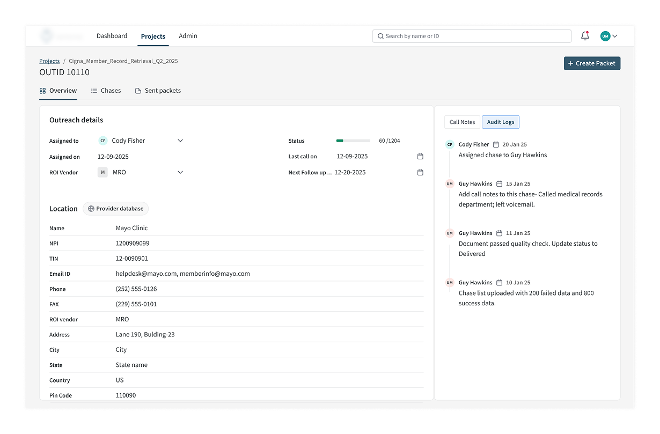The width and height of the screenshot is (660, 434).
Task: Click the Search by name or ID field
Action: (472, 36)
